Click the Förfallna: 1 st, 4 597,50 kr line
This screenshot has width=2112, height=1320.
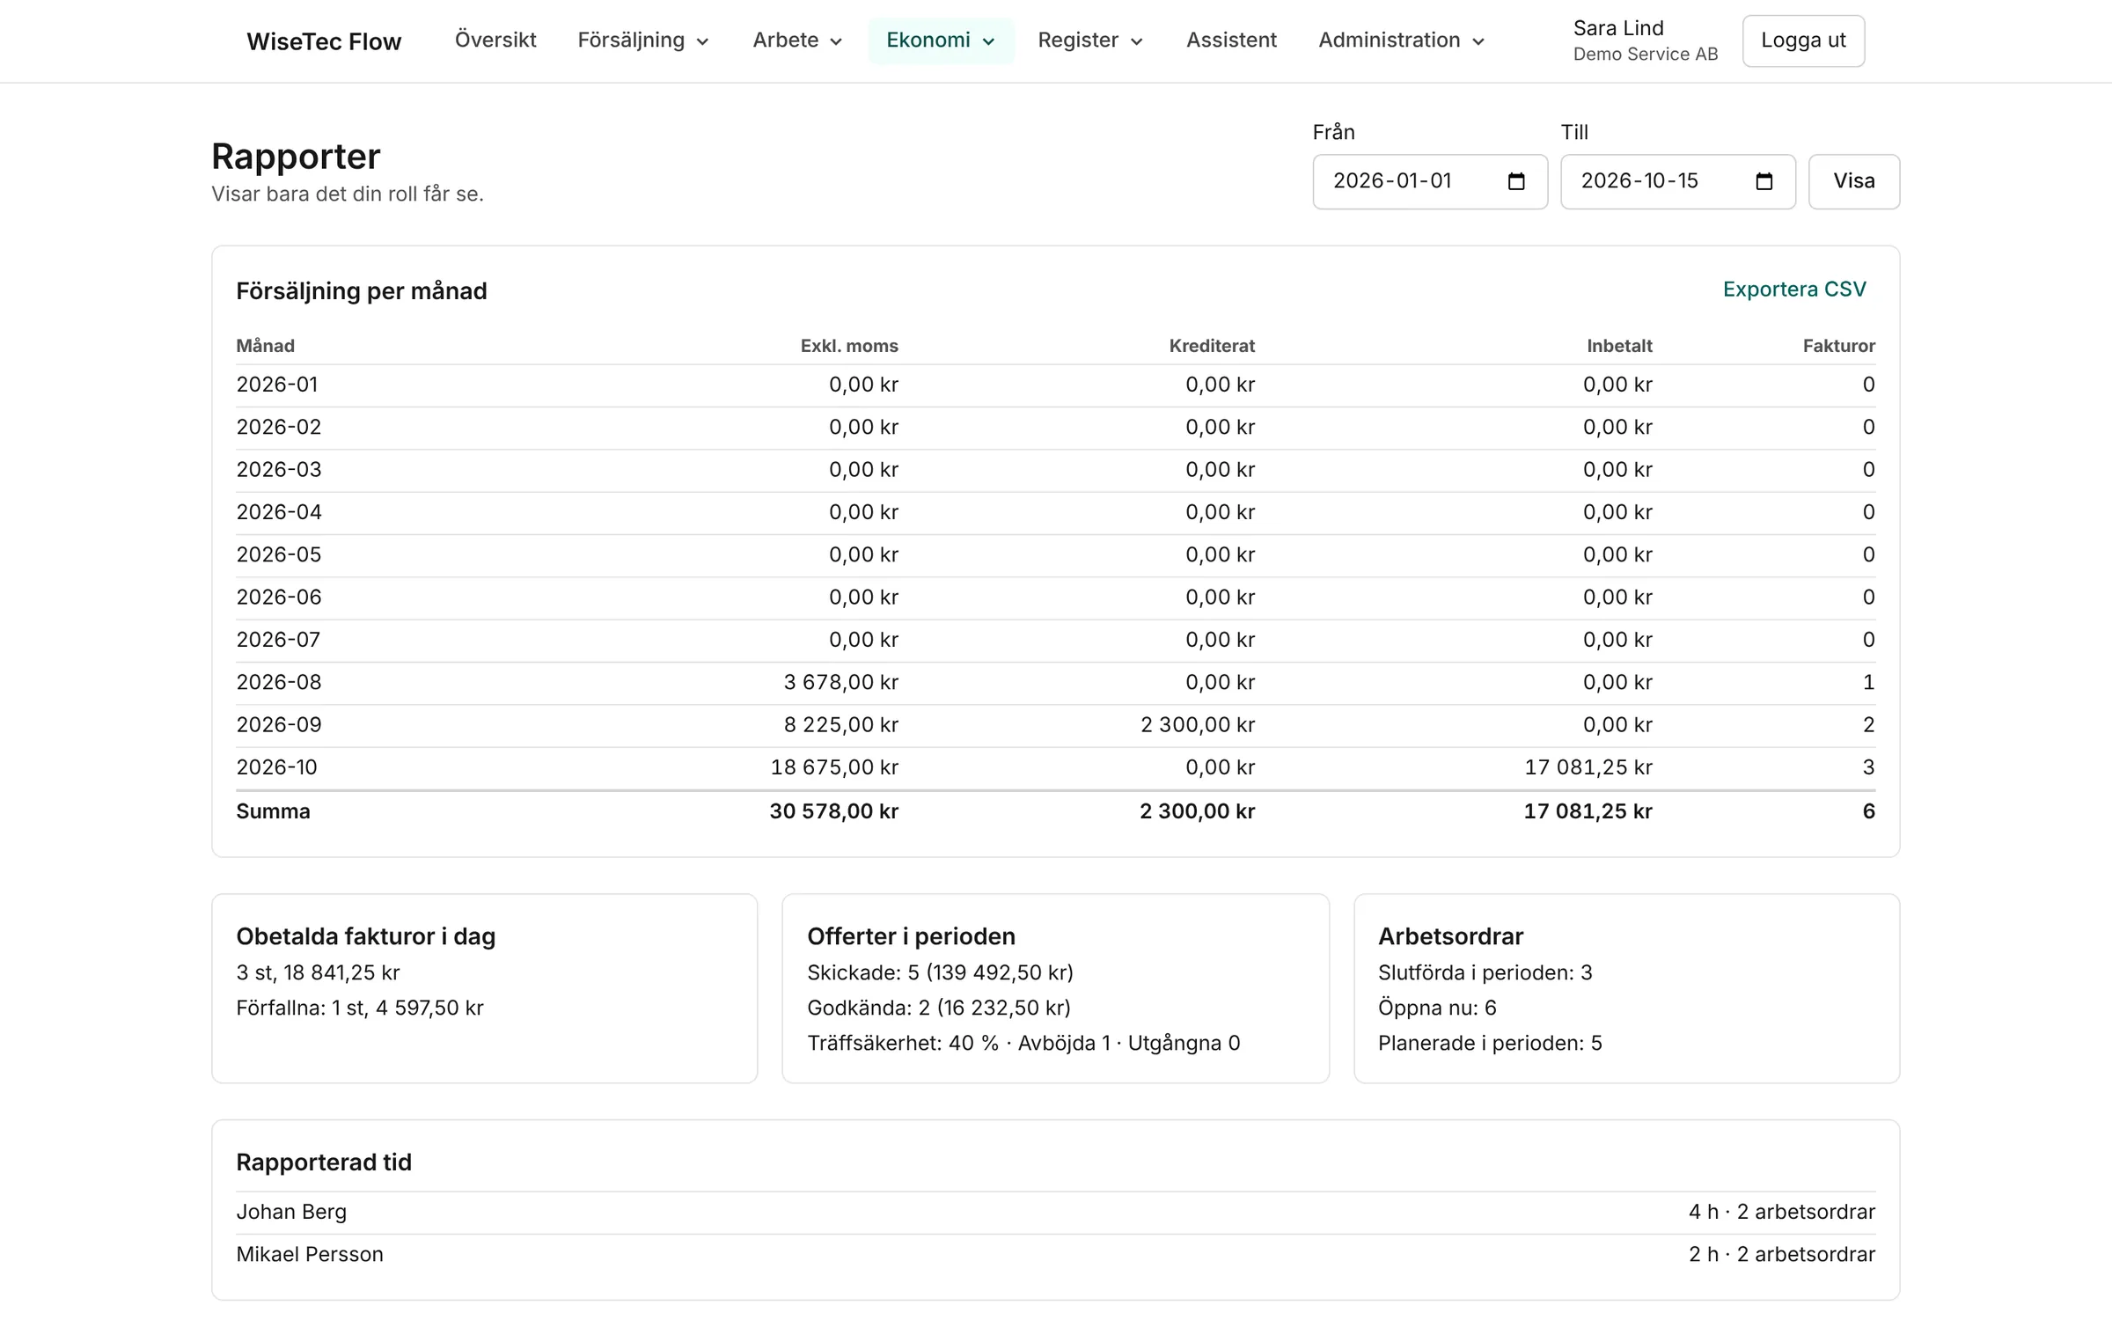(x=360, y=1008)
